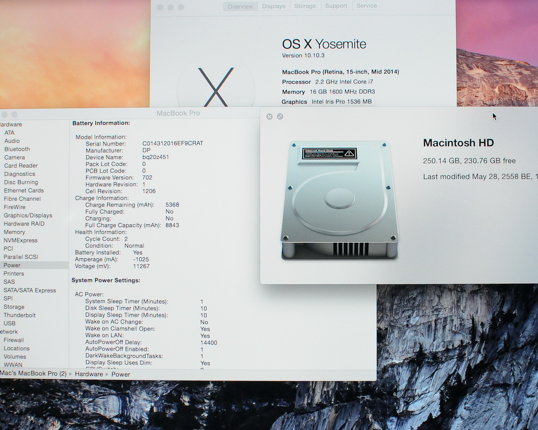The width and height of the screenshot is (538, 430).
Task: Close the Macintosh HD panel with X button
Action: (269, 117)
